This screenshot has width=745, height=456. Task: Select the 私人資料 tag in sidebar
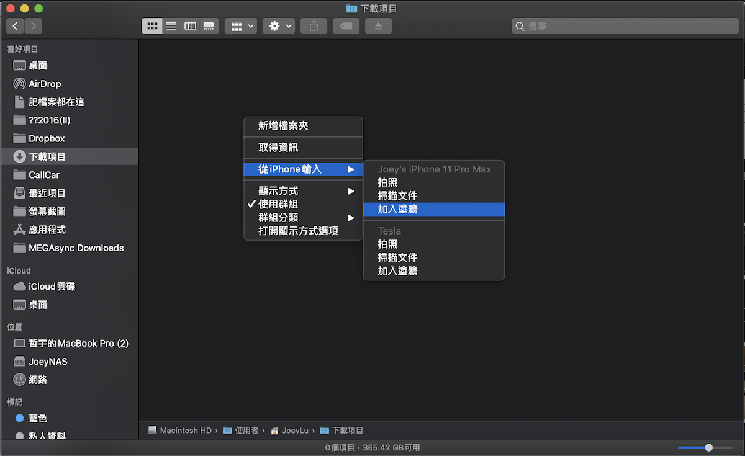69,436
